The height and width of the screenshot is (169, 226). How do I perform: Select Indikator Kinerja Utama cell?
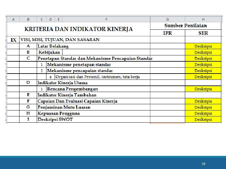94,83
